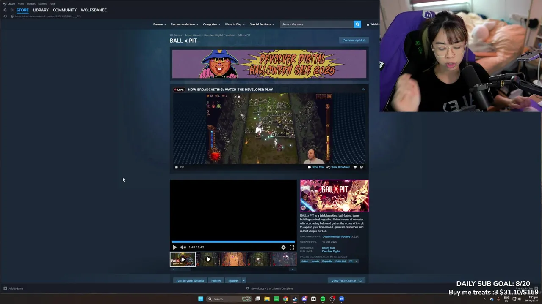Open the WOLFSBANEE profile tab
542x304 pixels.
click(94, 10)
